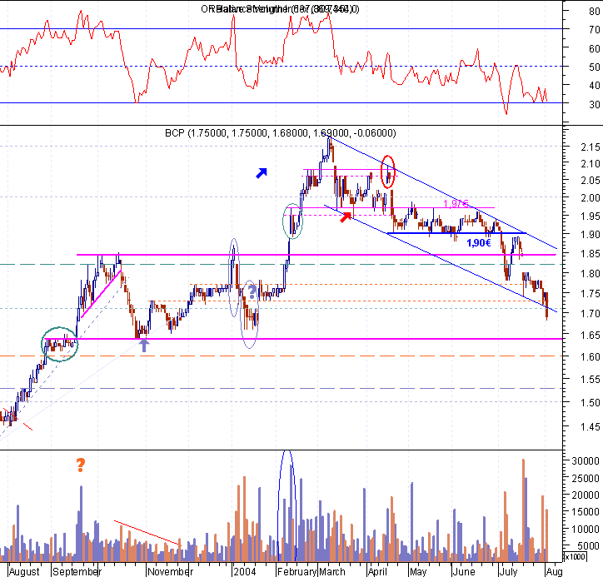Click the 2.00 price axis value
Image resolution: width=603 pixels, height=577 pixels.
(x=591, y=197)
